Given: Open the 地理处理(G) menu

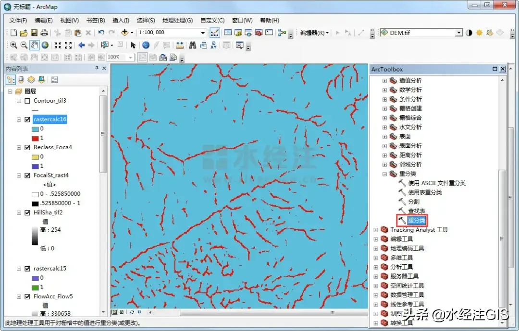Looking at the screenshot, I should pyautogui.click(x=177, y=21).
